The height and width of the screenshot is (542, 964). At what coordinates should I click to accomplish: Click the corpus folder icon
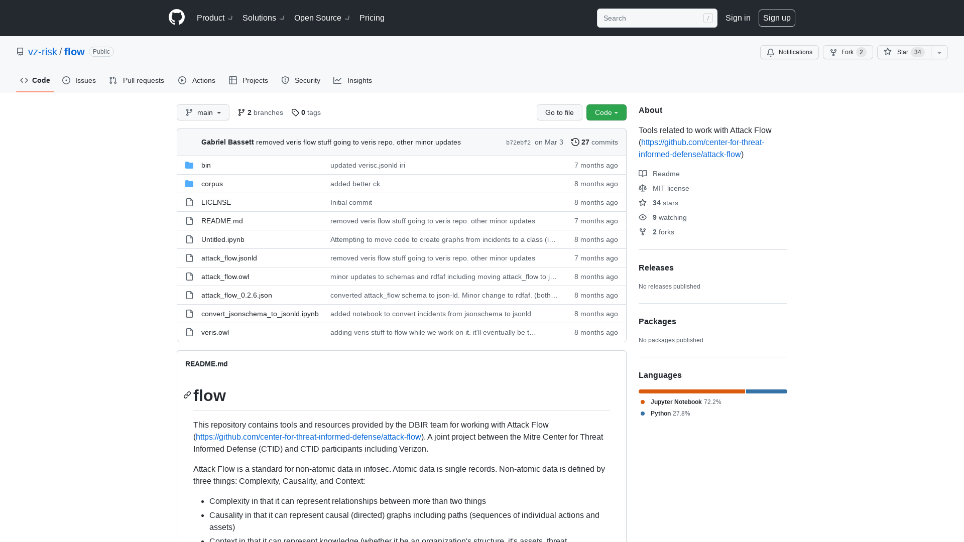coord(189,184)
